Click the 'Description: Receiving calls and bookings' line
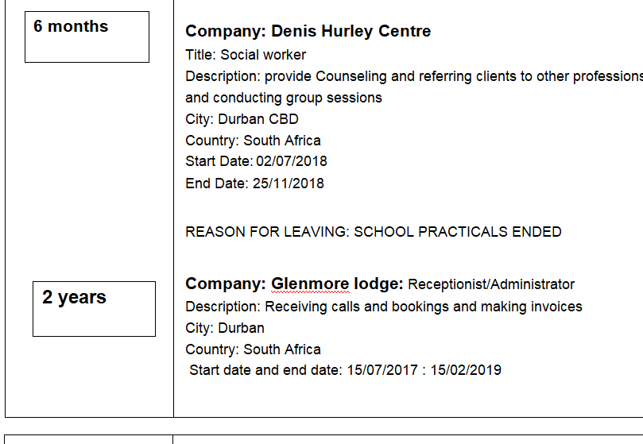This screenshot has width=643, height=444. click(383, 307)
